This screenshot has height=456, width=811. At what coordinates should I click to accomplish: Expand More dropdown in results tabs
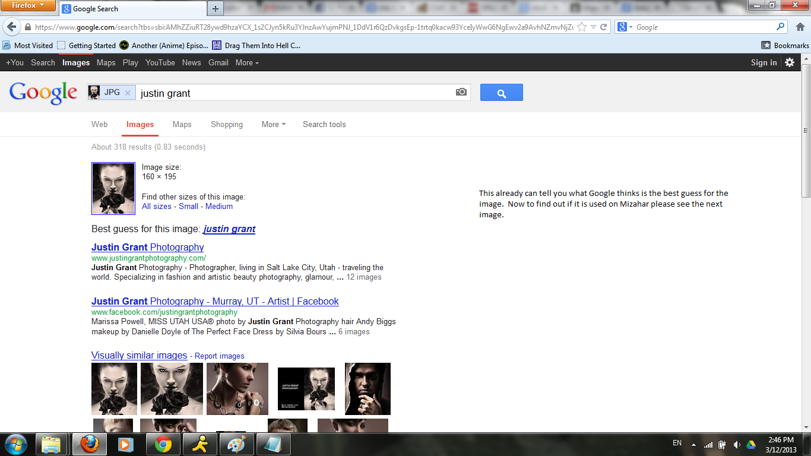[274, 124]
